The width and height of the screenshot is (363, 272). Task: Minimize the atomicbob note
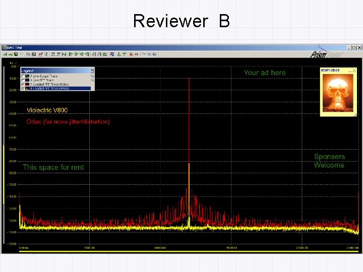tap(350, 71)
